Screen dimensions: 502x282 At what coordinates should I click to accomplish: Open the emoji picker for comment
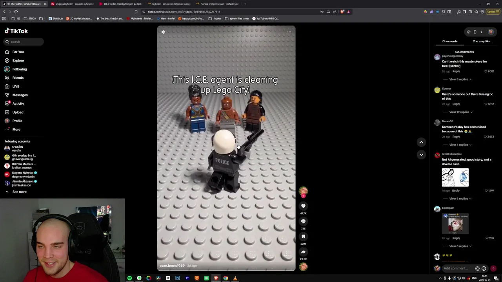click(x=484, y=268)
